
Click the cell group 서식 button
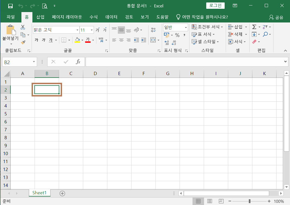(237, 42)
